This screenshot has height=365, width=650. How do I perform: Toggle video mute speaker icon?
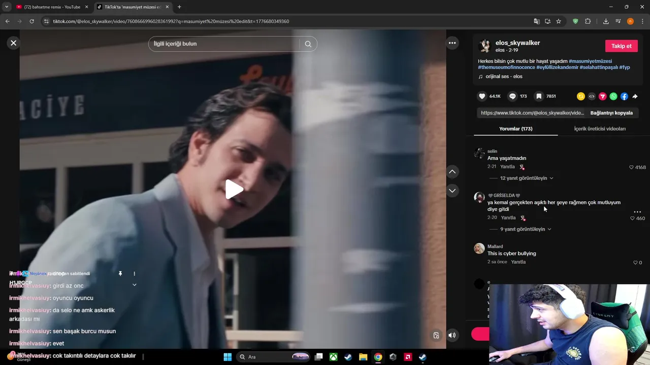coord(452,335)
